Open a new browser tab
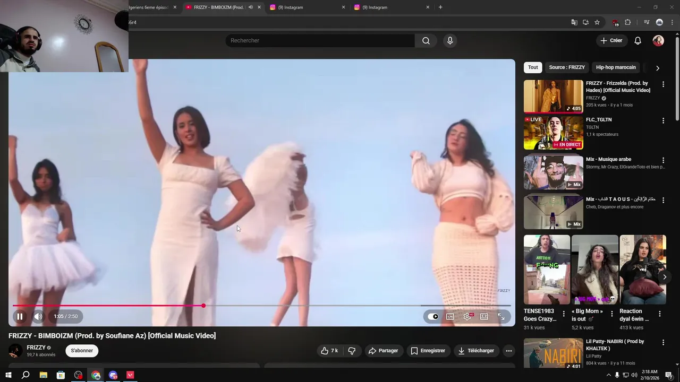The height and width of the screenshot is (382, 680). pos(440,7)
